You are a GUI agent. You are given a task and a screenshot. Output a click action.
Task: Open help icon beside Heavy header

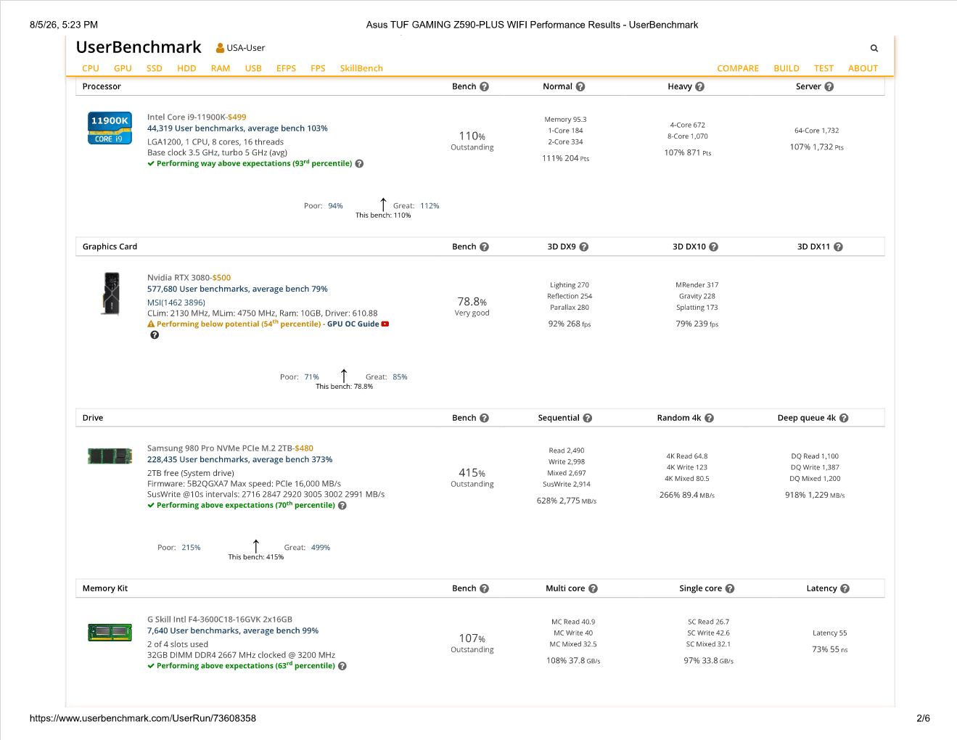[x=700, y=86]
